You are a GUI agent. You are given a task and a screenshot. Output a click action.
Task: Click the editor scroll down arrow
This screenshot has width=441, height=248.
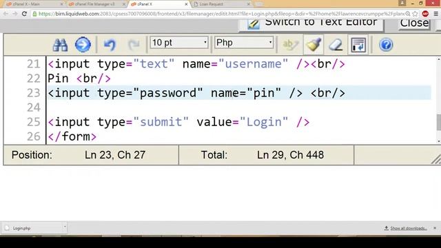tap(438, 141)
